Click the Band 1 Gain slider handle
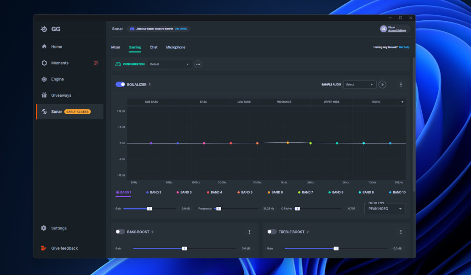 click(x=149, y=209)
